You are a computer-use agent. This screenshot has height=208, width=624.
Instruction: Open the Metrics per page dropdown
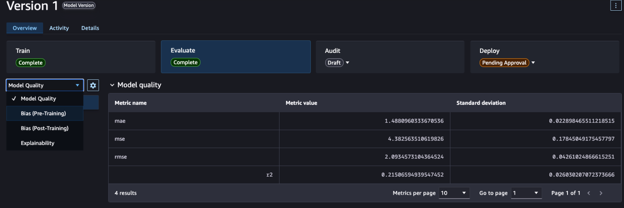pyautogui.click(x=454, y=193)
